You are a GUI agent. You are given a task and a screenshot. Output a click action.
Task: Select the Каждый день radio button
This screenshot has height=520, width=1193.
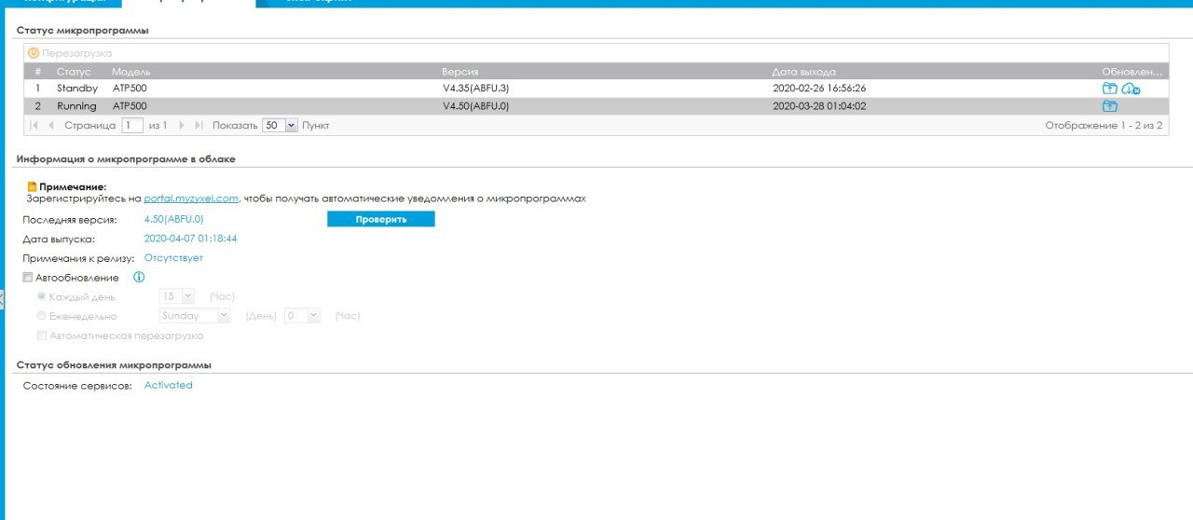point(41,296)
